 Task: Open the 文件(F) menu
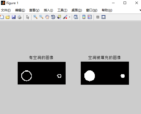(6, 10)
